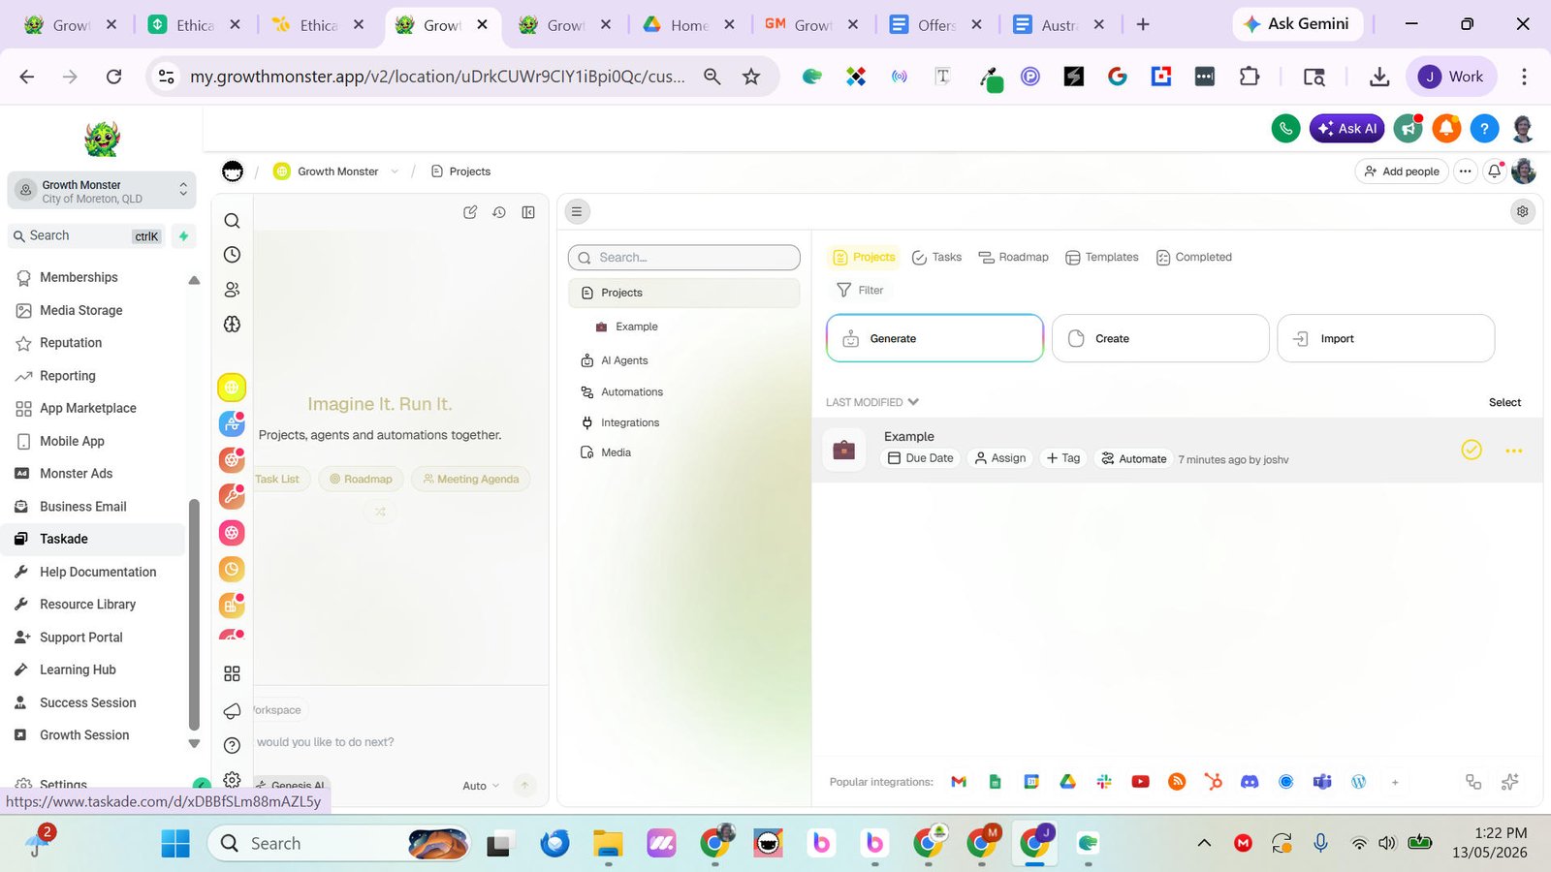This screenshot has height=872, width=1551.
Task: Click the YouTube integration icon
Action: (x=1140, y=782)
